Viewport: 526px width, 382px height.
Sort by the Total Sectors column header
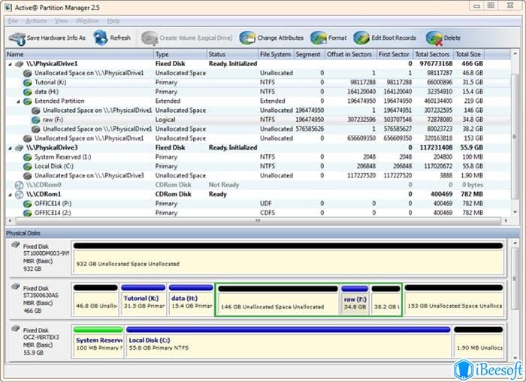pos(432,54)
